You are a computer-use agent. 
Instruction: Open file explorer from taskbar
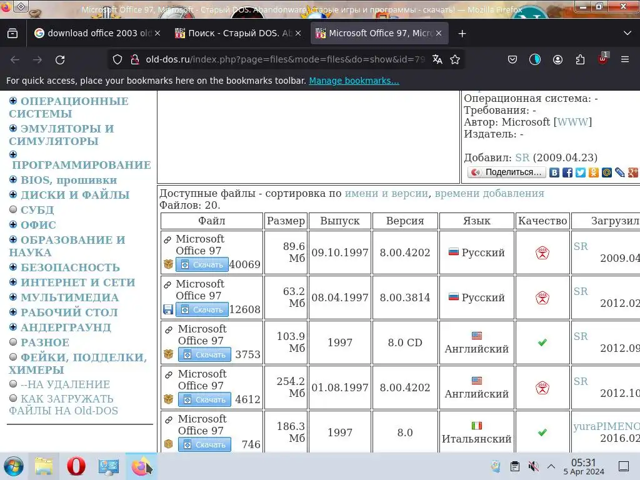click(x=44, y=466)
